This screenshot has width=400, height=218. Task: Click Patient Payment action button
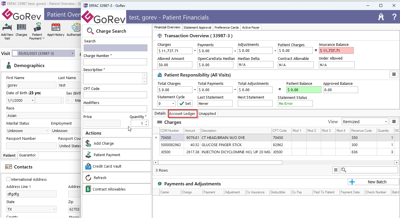pos(117,155)
